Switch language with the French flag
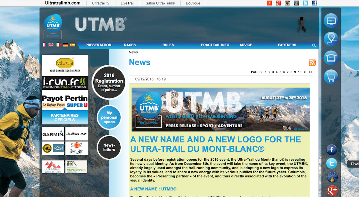The height and width of the screenshot is (197, 359). [44, 45]
